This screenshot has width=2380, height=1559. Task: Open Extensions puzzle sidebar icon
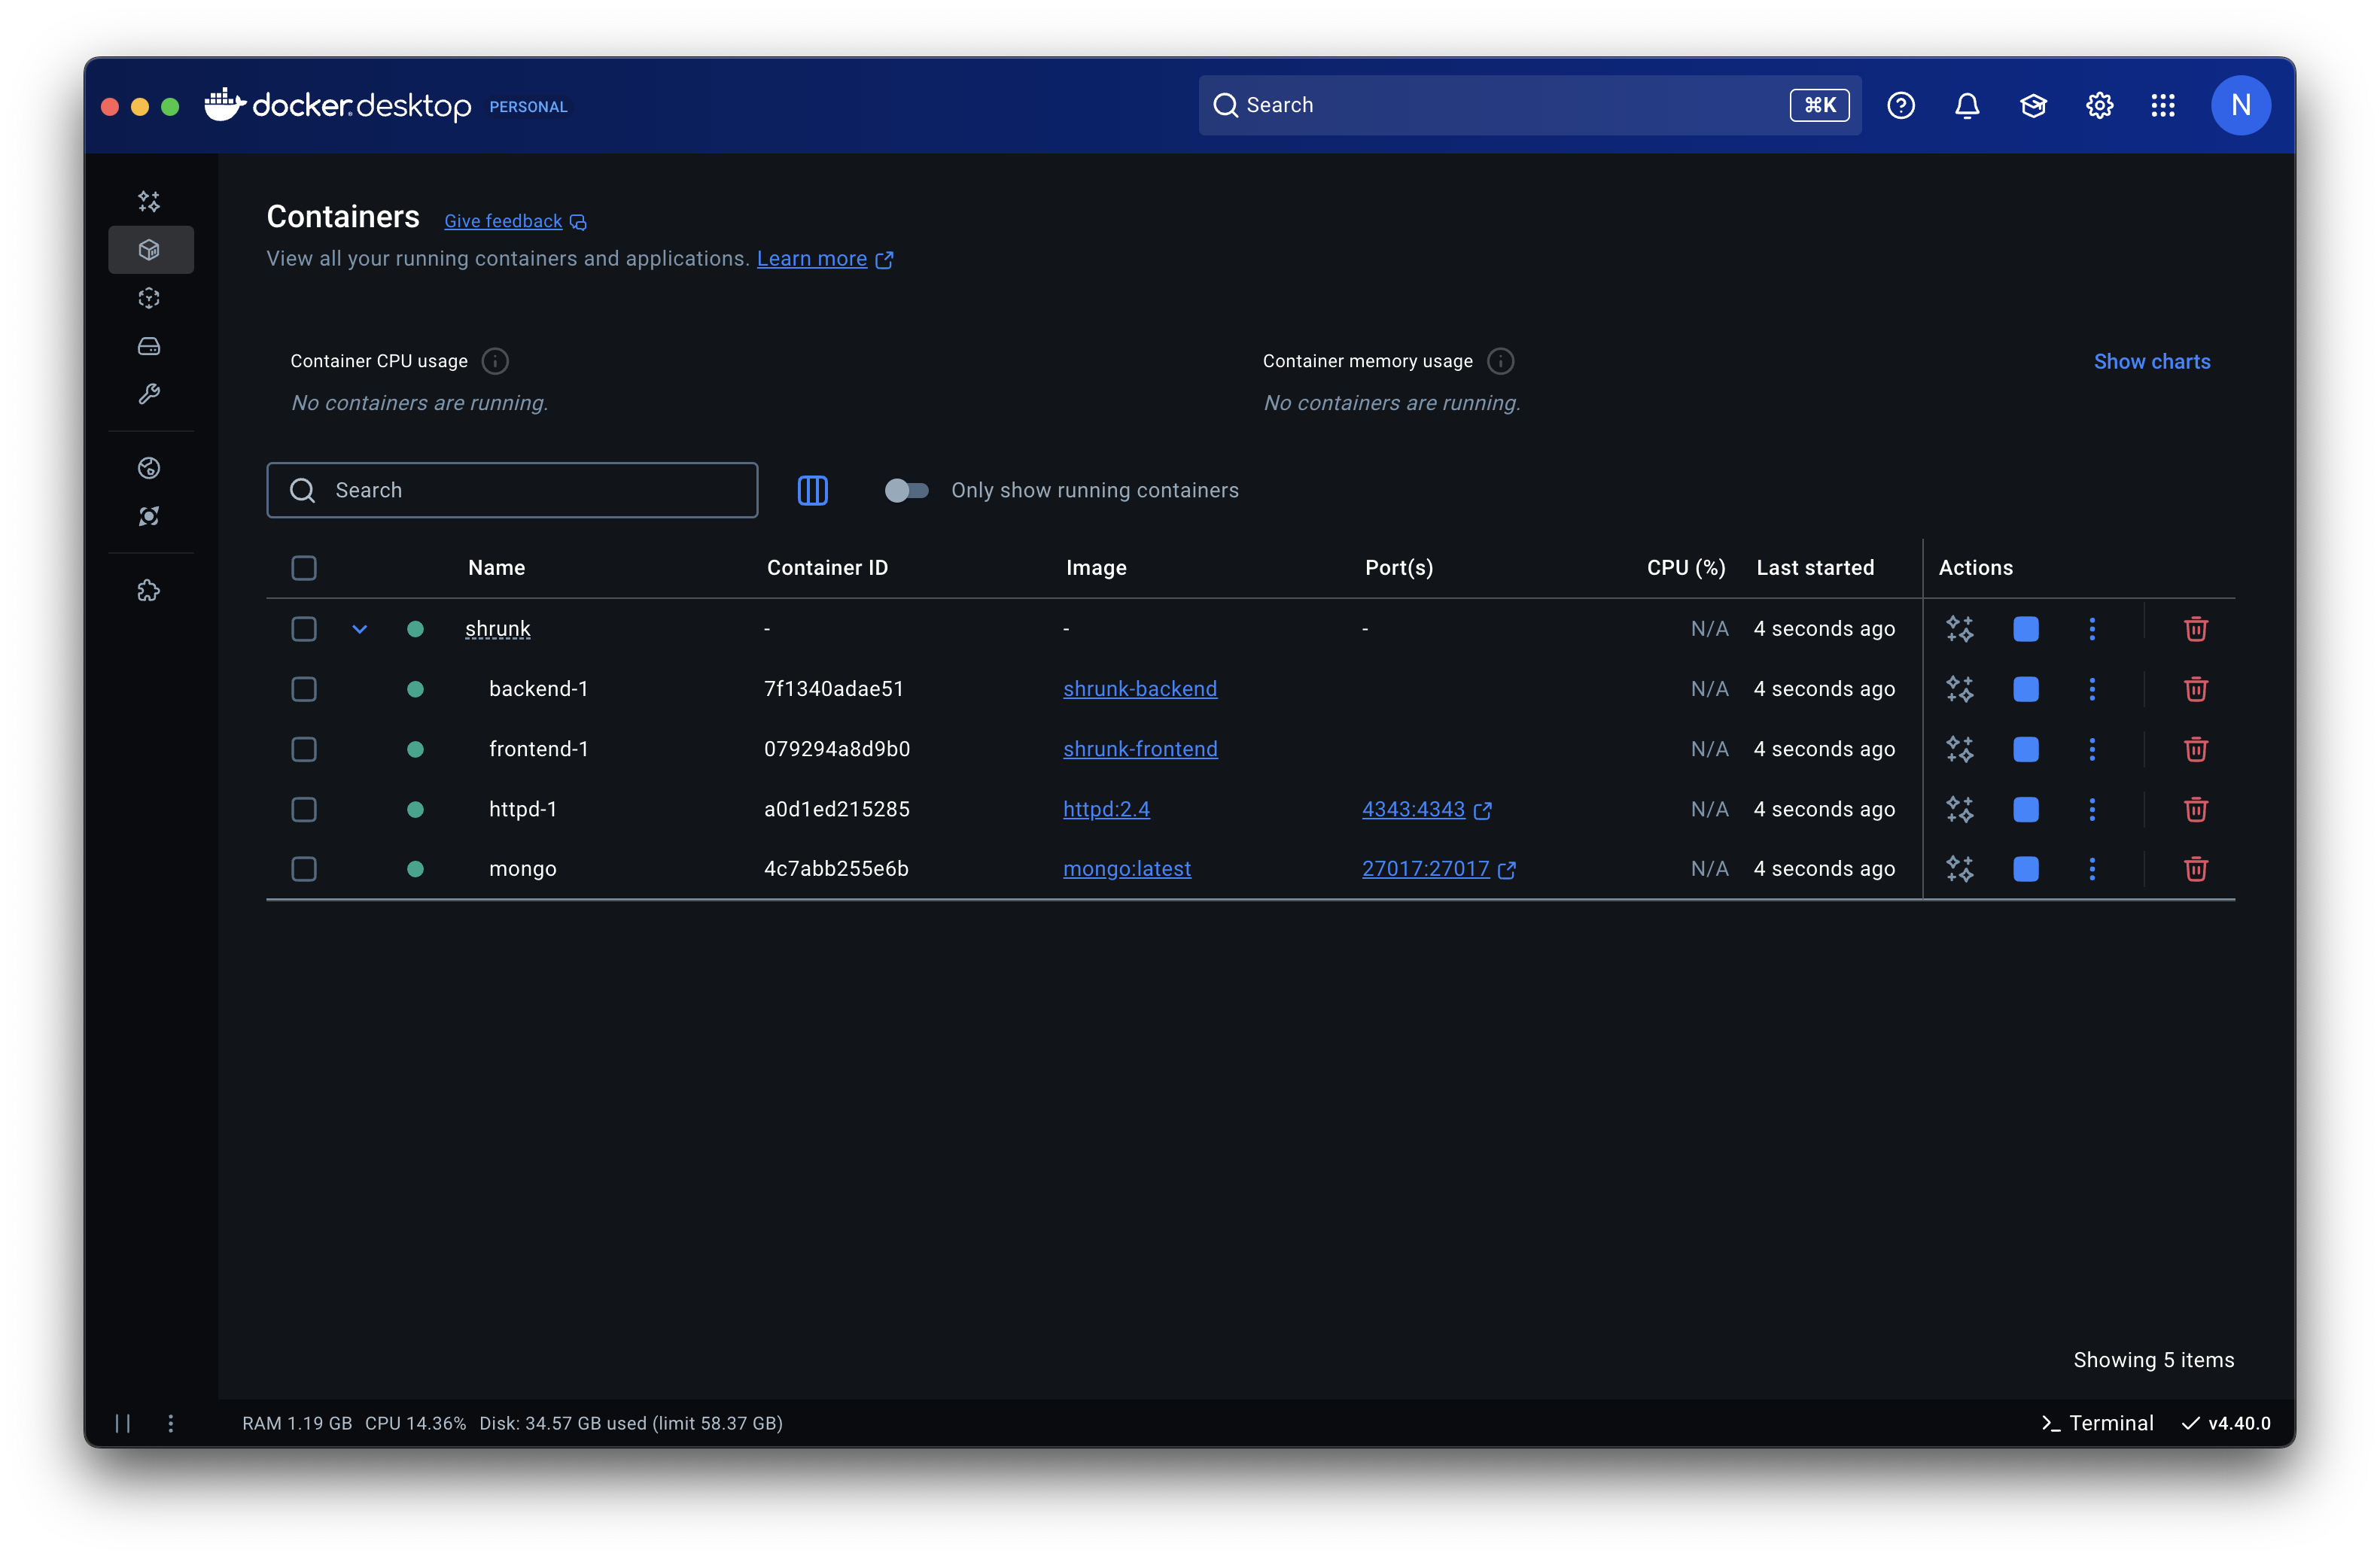(149, 591)
